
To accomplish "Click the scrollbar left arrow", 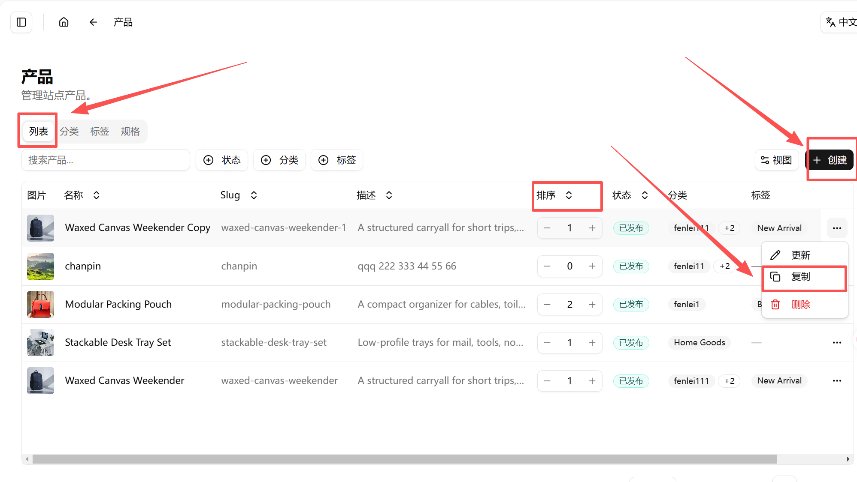I will pos(27,459).
